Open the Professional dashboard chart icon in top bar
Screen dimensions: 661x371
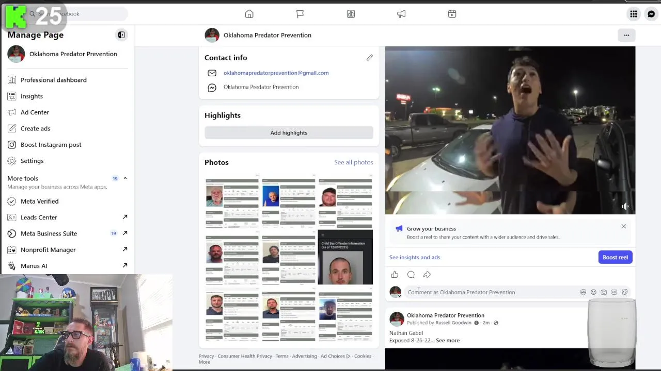[x=351, y=14]
